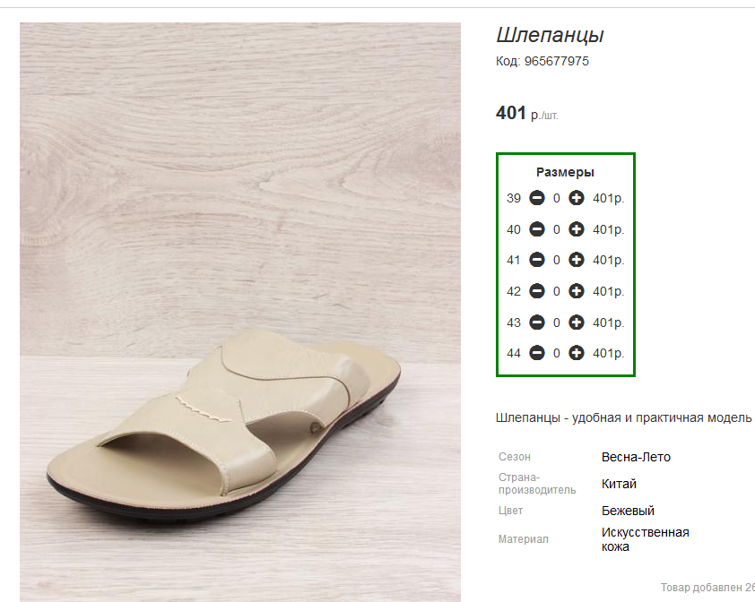Select the product code 965677975
The height and width of the screenshot is (602, 755).
(x=556, y=61)
